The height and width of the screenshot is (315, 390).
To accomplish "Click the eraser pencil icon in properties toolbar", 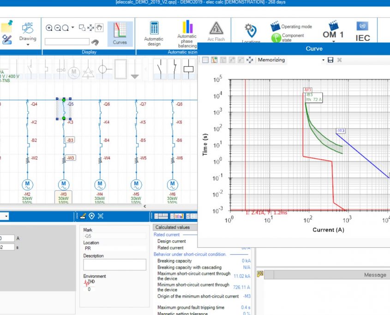I will (x=83, y=216).
